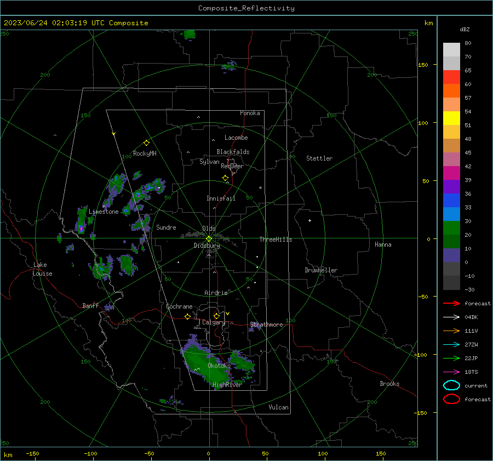Select the Okotoks label on the map
Screen dimensions: 493x461
click(219, 366)
